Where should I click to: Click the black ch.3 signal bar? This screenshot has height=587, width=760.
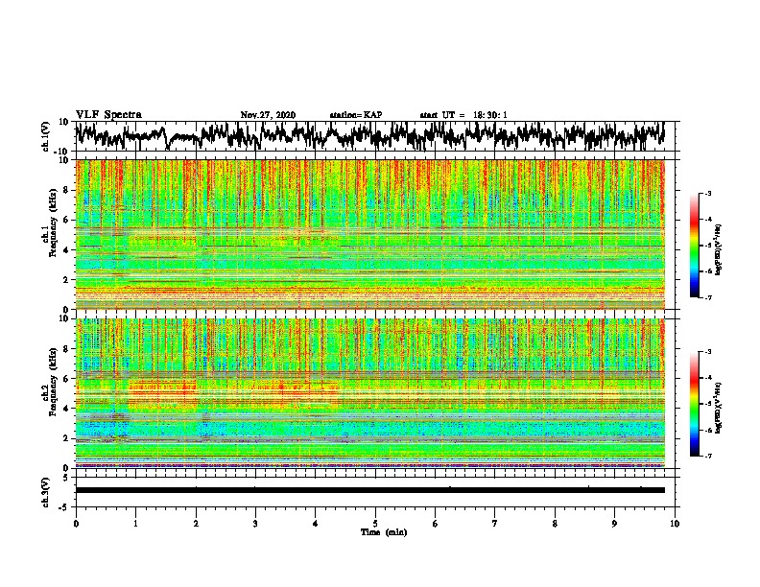pyautogui.click(x=369, y=490)
